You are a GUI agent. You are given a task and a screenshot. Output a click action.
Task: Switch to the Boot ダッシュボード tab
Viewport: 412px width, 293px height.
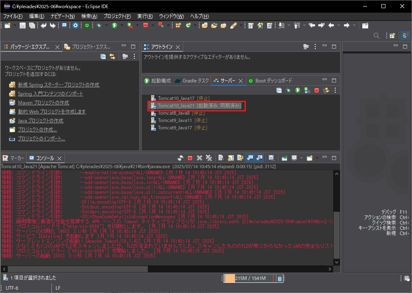[270, 81]
